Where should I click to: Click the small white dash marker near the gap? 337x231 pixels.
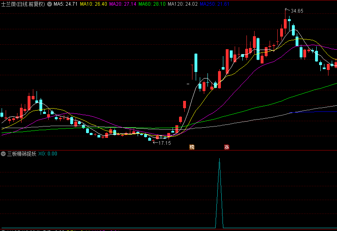(188, 84)
